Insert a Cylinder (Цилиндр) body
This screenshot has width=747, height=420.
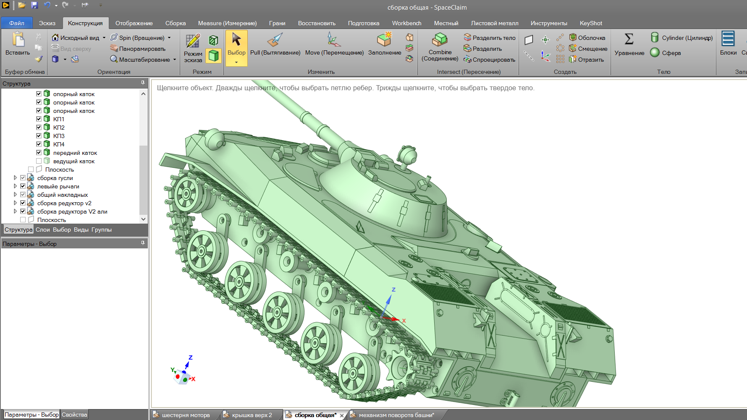pyautogui.click(x=682, y=38)
